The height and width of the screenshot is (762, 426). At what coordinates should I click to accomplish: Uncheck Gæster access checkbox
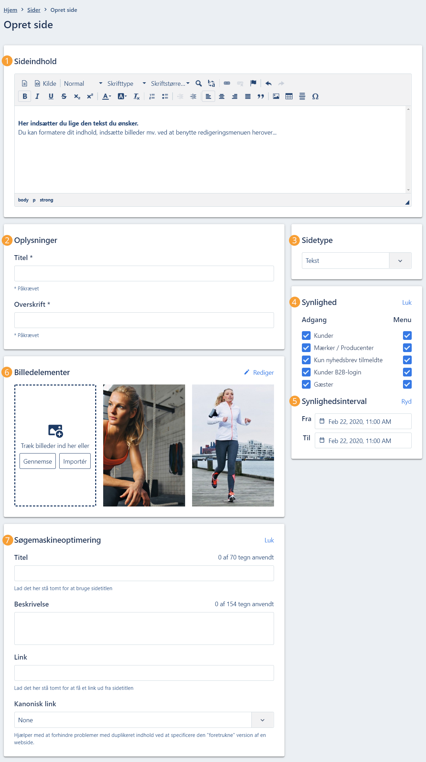306,384
